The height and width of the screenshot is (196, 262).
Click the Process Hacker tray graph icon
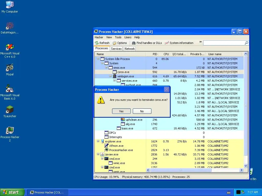[x=243, y=192]
